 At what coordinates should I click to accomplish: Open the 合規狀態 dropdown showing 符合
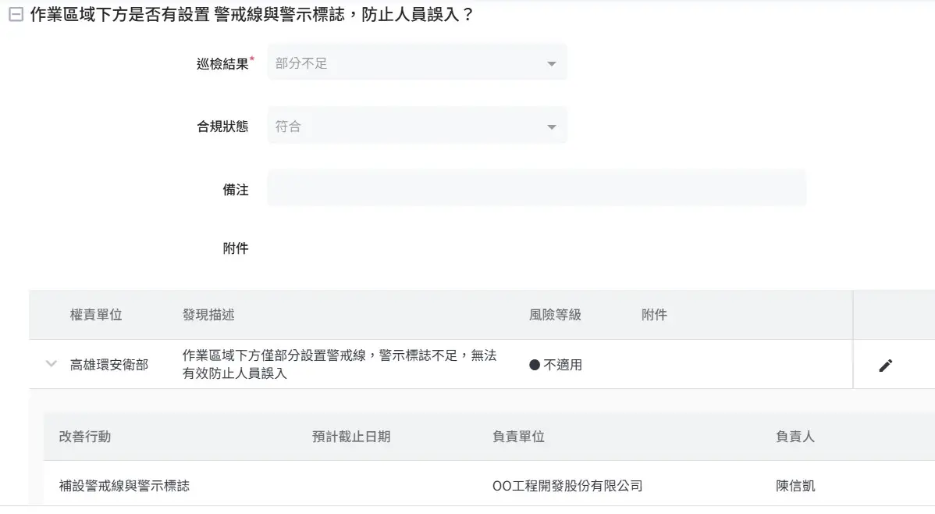[417, 127]
